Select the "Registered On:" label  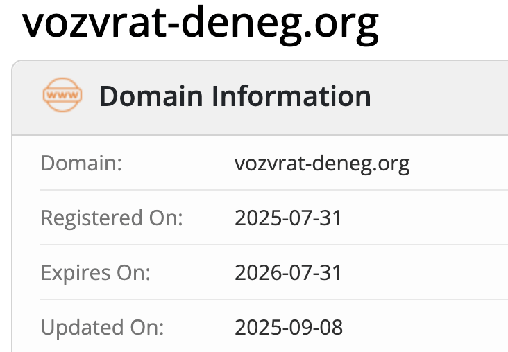point(112,218)
